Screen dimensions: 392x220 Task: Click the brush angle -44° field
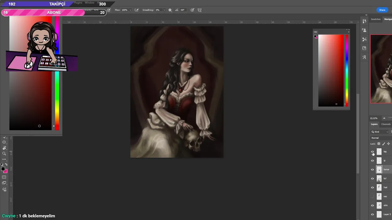[x=183, y=10]
